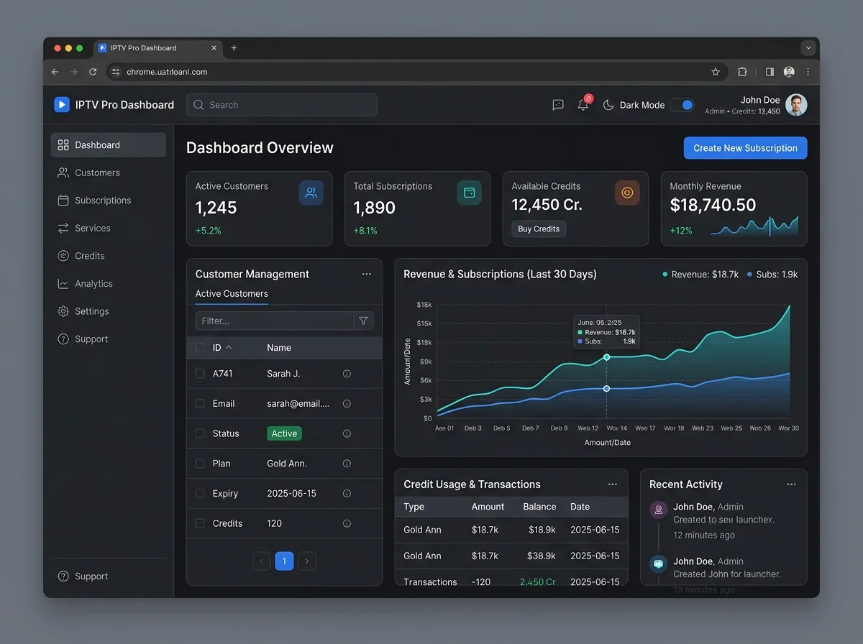Check the Status row checkbox

(200, 433)
